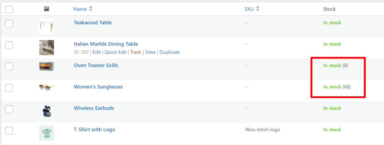The image size is (384, 145).
Task: Click Edit under Italian Marble Dining Table
Action: [97, 52]
